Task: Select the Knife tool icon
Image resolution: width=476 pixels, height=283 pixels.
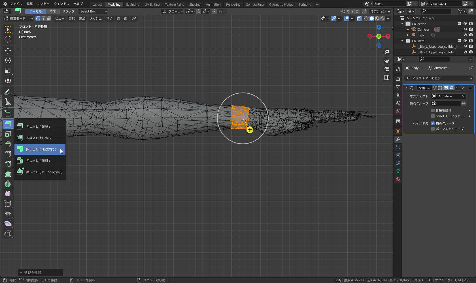Action: coord(8,164)
